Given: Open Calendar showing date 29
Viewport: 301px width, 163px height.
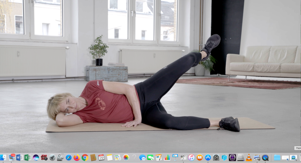Looking at the screenshot, I should (x=101, y=157).
